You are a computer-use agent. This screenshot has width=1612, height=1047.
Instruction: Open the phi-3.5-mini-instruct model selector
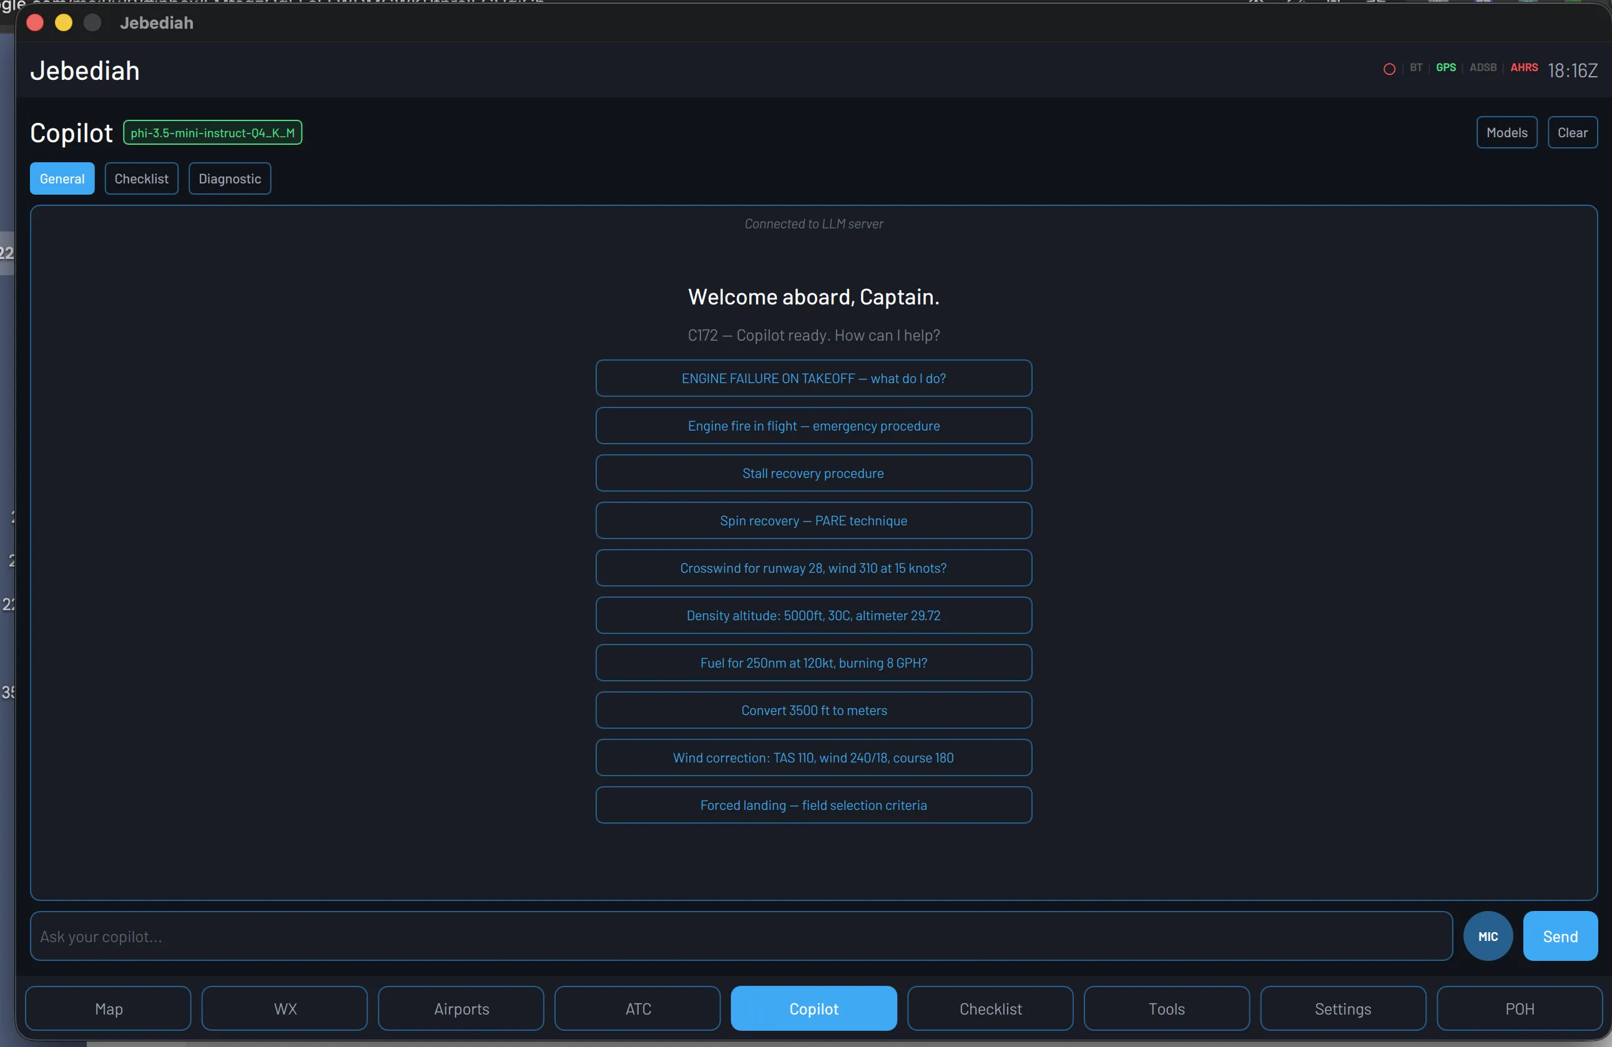pyautogui.click(x=212, y=132)
